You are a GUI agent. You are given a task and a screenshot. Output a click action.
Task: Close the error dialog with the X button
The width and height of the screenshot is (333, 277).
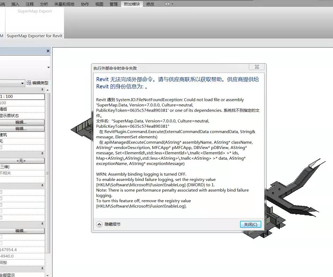click(x=257, y=67)
